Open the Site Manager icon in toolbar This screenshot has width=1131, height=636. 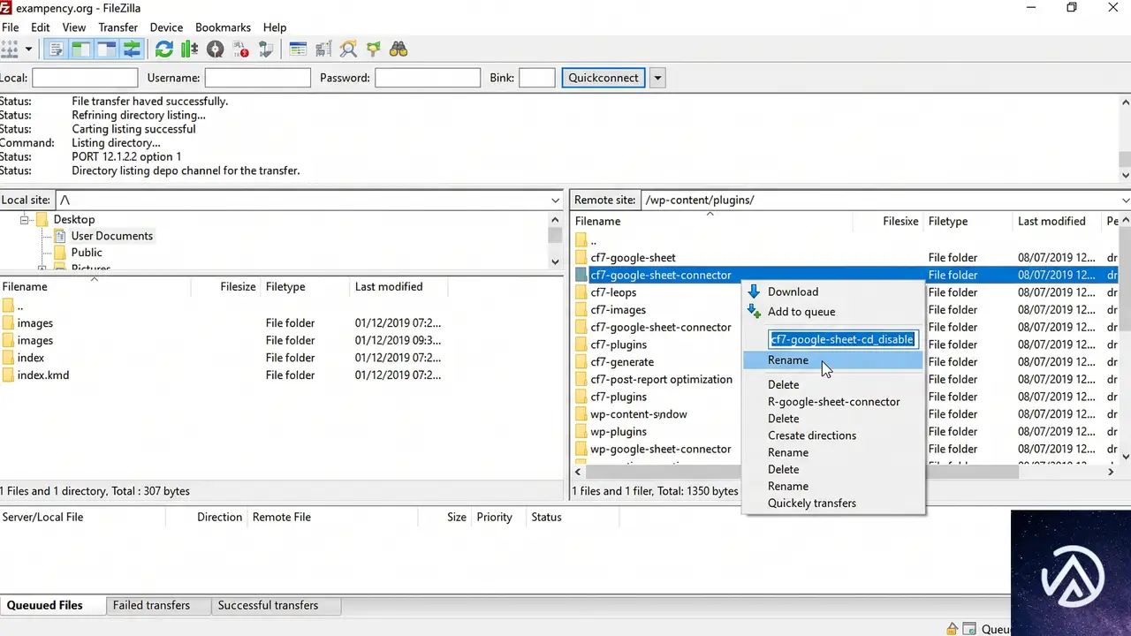(10, 49)
